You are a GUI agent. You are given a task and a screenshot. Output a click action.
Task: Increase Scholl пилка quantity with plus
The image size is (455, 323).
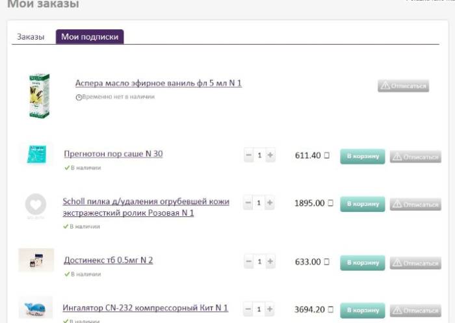point(270,203)
